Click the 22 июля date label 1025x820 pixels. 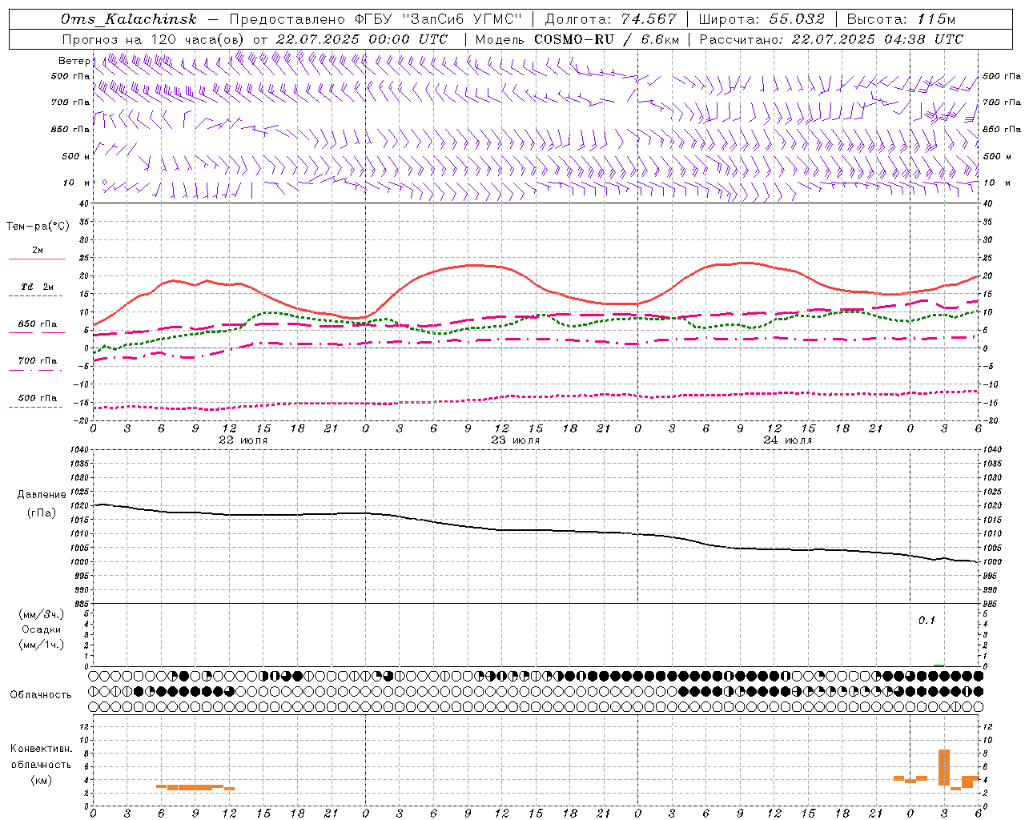(x=243, y=440)
